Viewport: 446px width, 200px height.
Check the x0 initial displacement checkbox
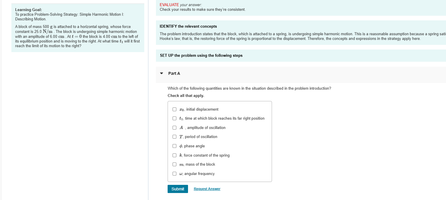point(174,109)
